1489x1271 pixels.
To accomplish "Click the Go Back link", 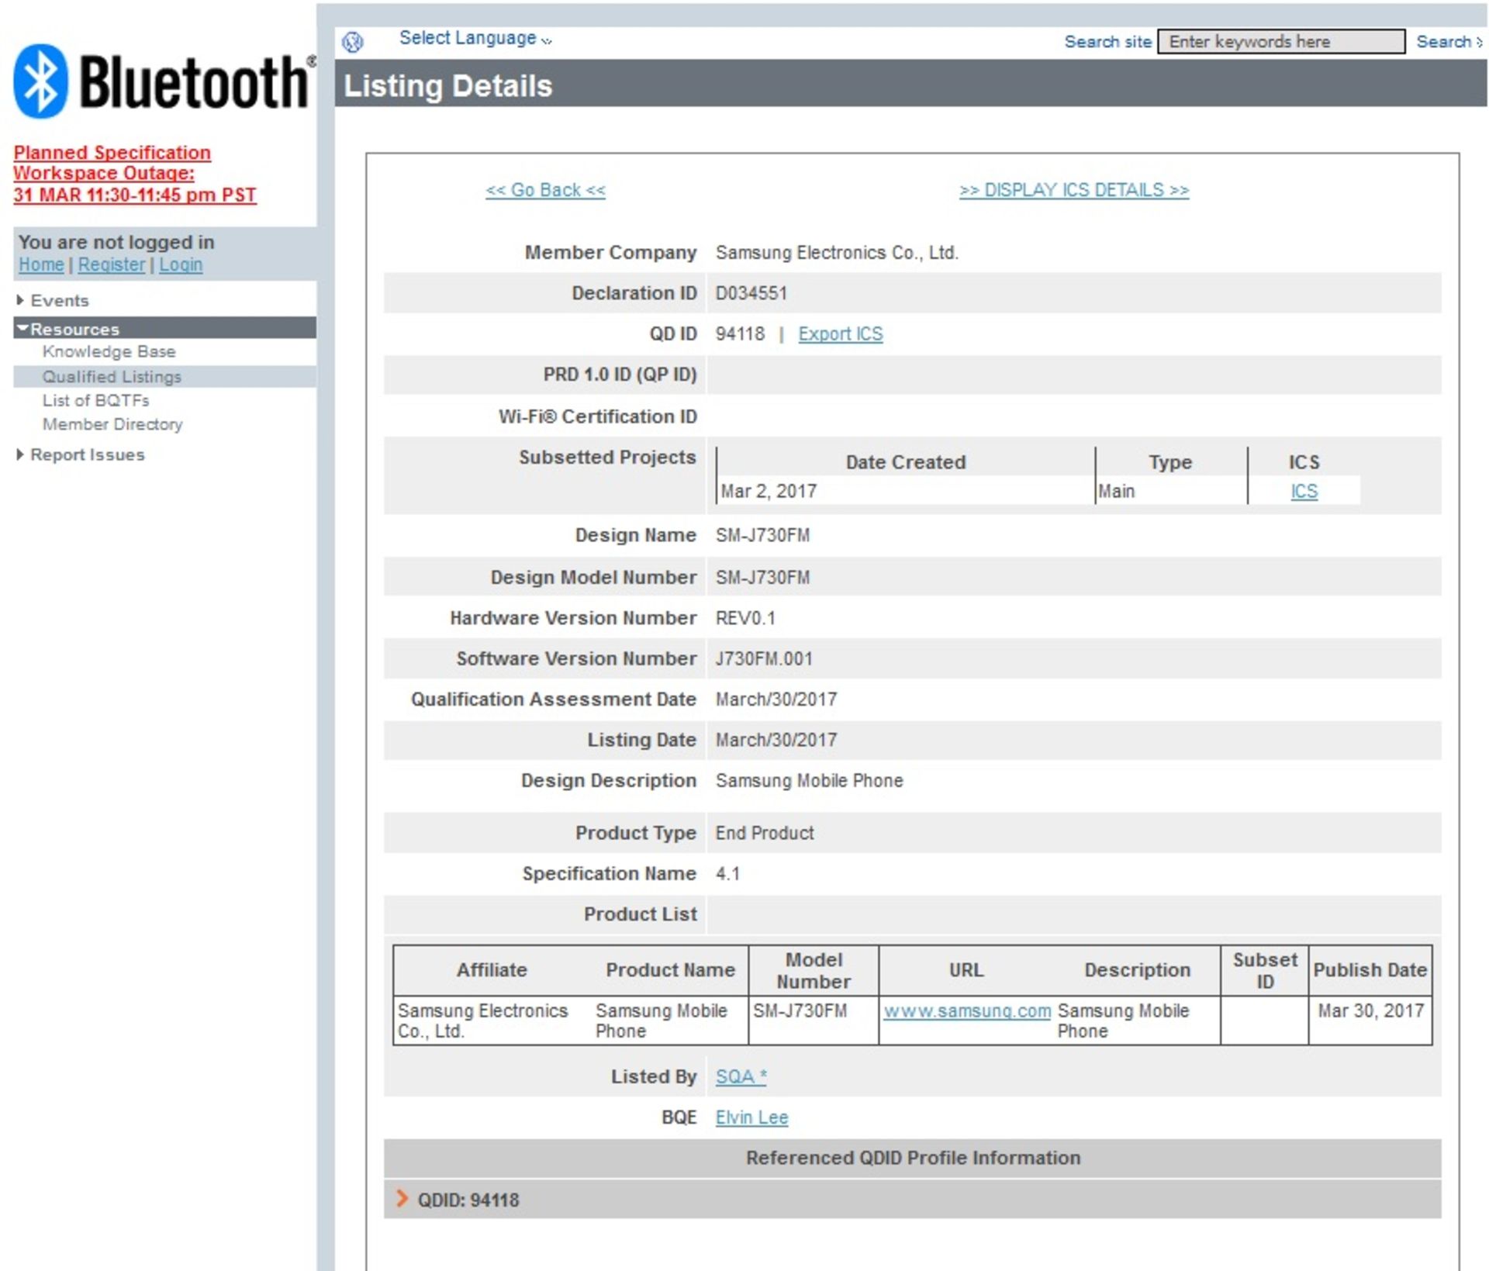I will click(545, 190).
